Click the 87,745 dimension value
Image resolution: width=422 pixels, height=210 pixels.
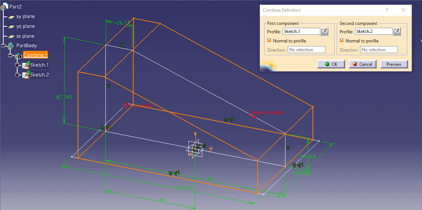(x=64, y=97)
